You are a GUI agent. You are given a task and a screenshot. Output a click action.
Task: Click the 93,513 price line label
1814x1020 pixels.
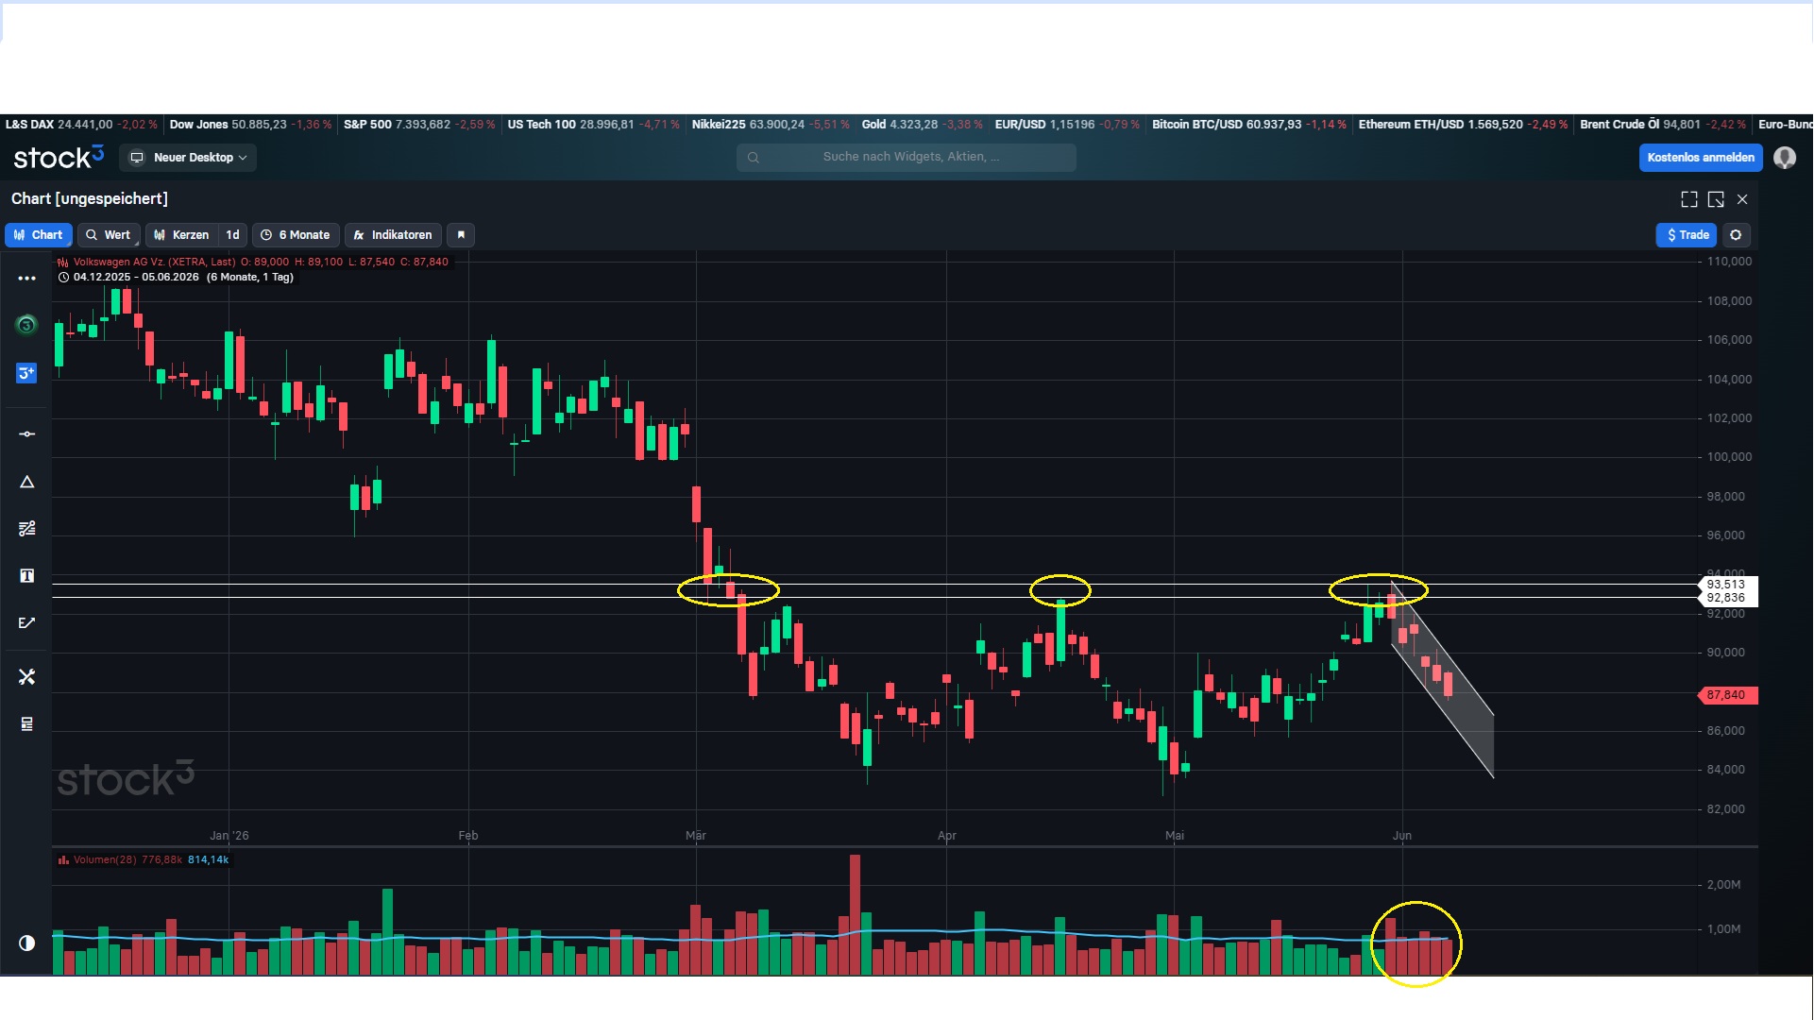point(1726,585)
